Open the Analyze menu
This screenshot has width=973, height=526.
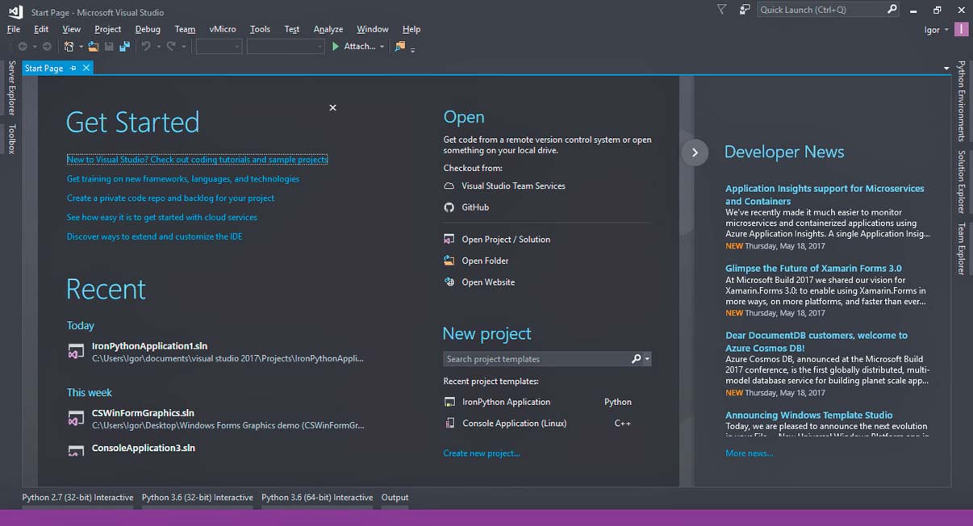point(328,29)
